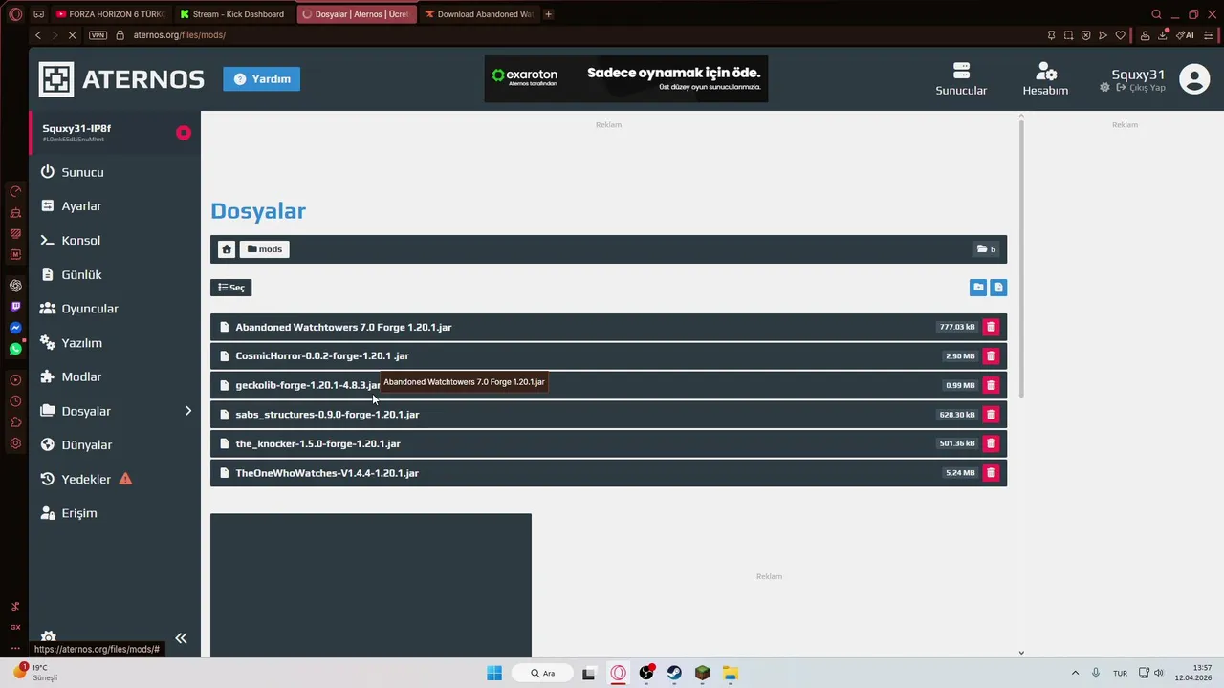Open the tab search magnifier icon
This screenshot has width=1224, height=688.
click(x=1156, y=14)
